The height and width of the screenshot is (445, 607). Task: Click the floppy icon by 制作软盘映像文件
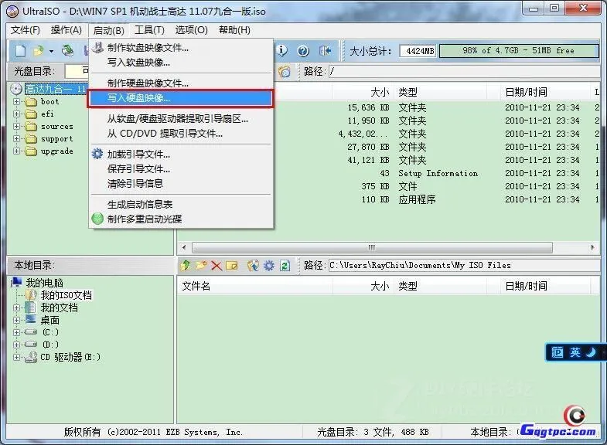coord(97,47)
